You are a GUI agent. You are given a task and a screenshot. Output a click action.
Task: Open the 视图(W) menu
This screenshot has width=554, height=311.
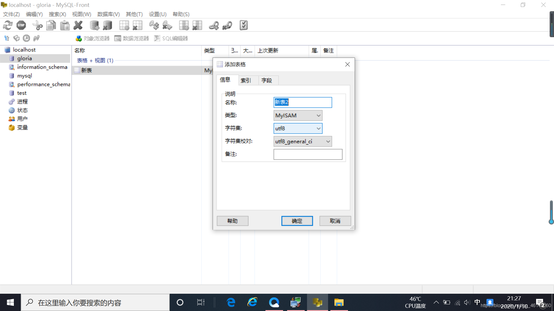click(82, 14)
